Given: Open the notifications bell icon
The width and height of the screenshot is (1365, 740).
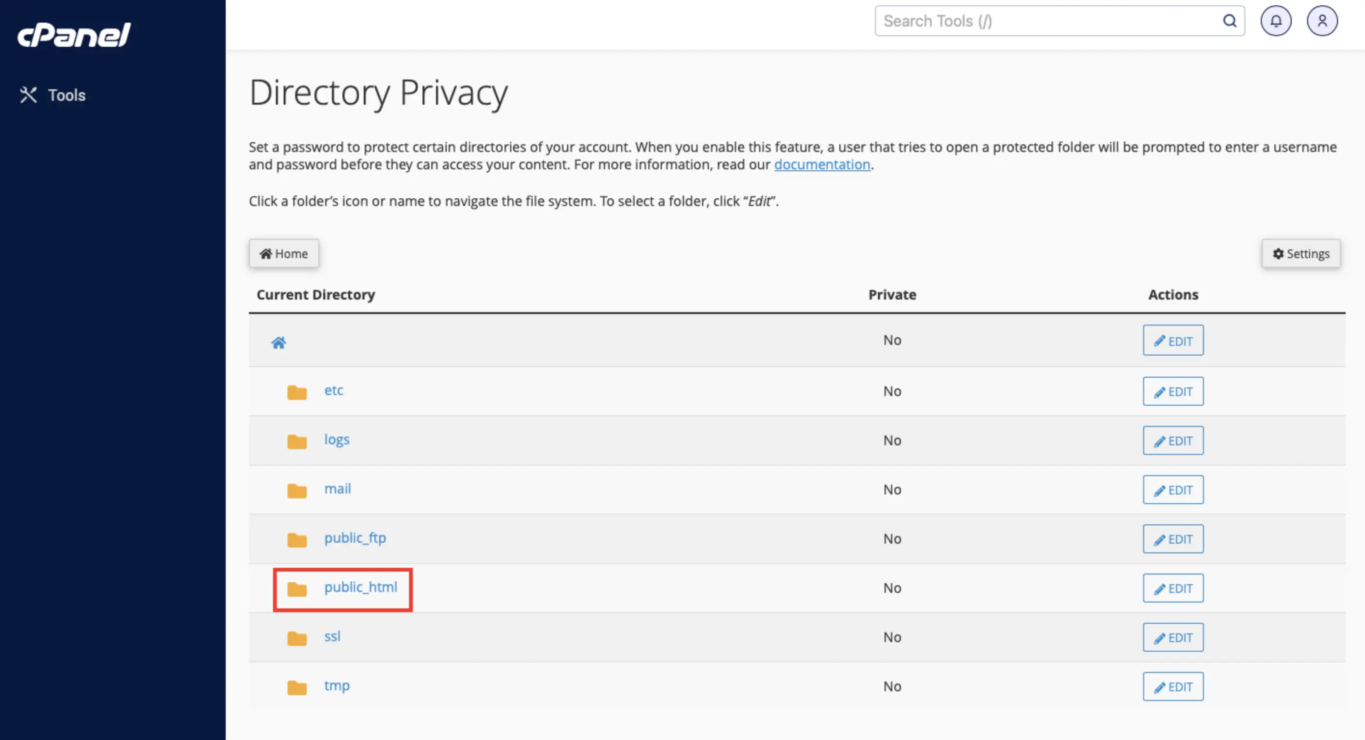Looking at the screenshot, I should pyautogui.click(x=1275, y=21).
